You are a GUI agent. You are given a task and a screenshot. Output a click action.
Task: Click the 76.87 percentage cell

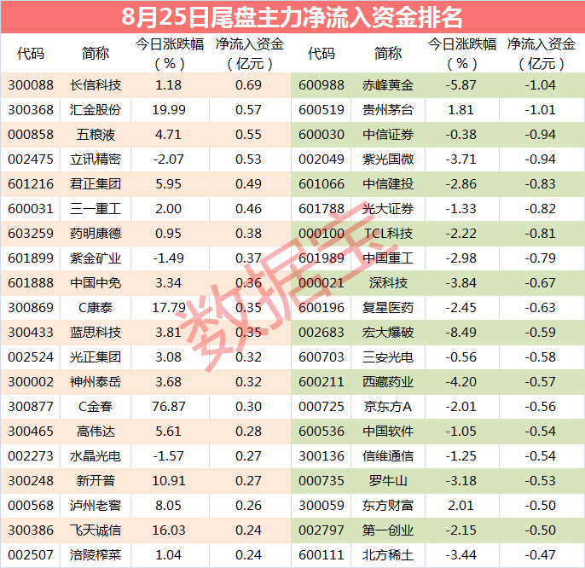coord(169,407)
